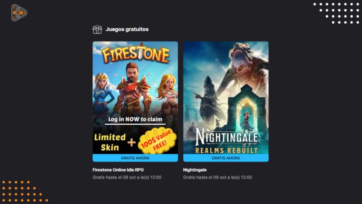
Task: Click the 100$ Value FREE badge
Action: click(157, 140)
